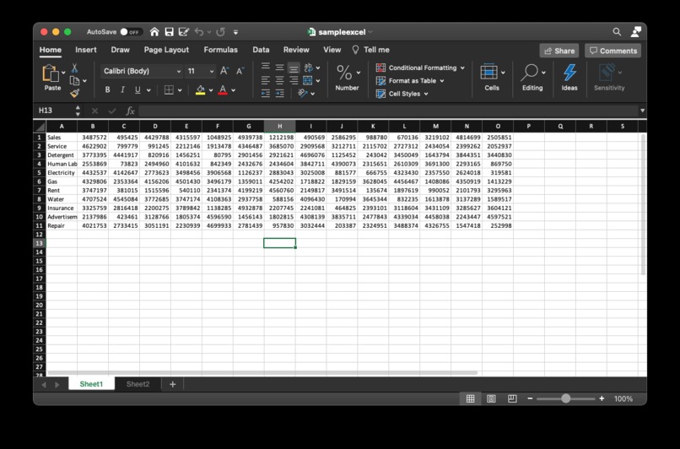Add a new sheet with plus button
The width and height of the screenshot is (680, 449).
pyautogui.click(x=173, y=384)
